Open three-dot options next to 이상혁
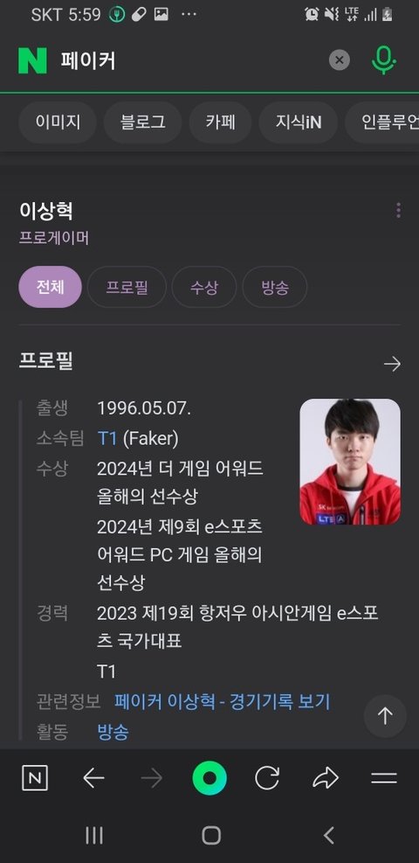Viewport: 419px width, 863px height. pyautogui.click(x=398, y=210)
